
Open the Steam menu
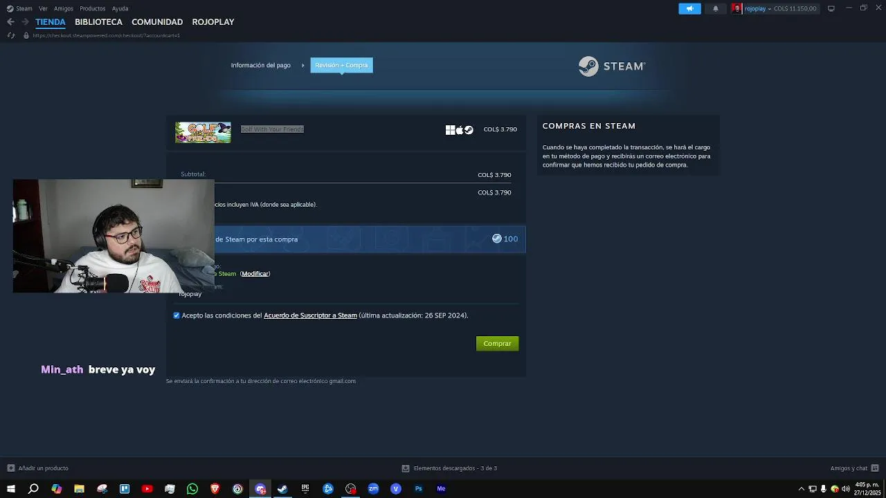[x=24, y=8]
